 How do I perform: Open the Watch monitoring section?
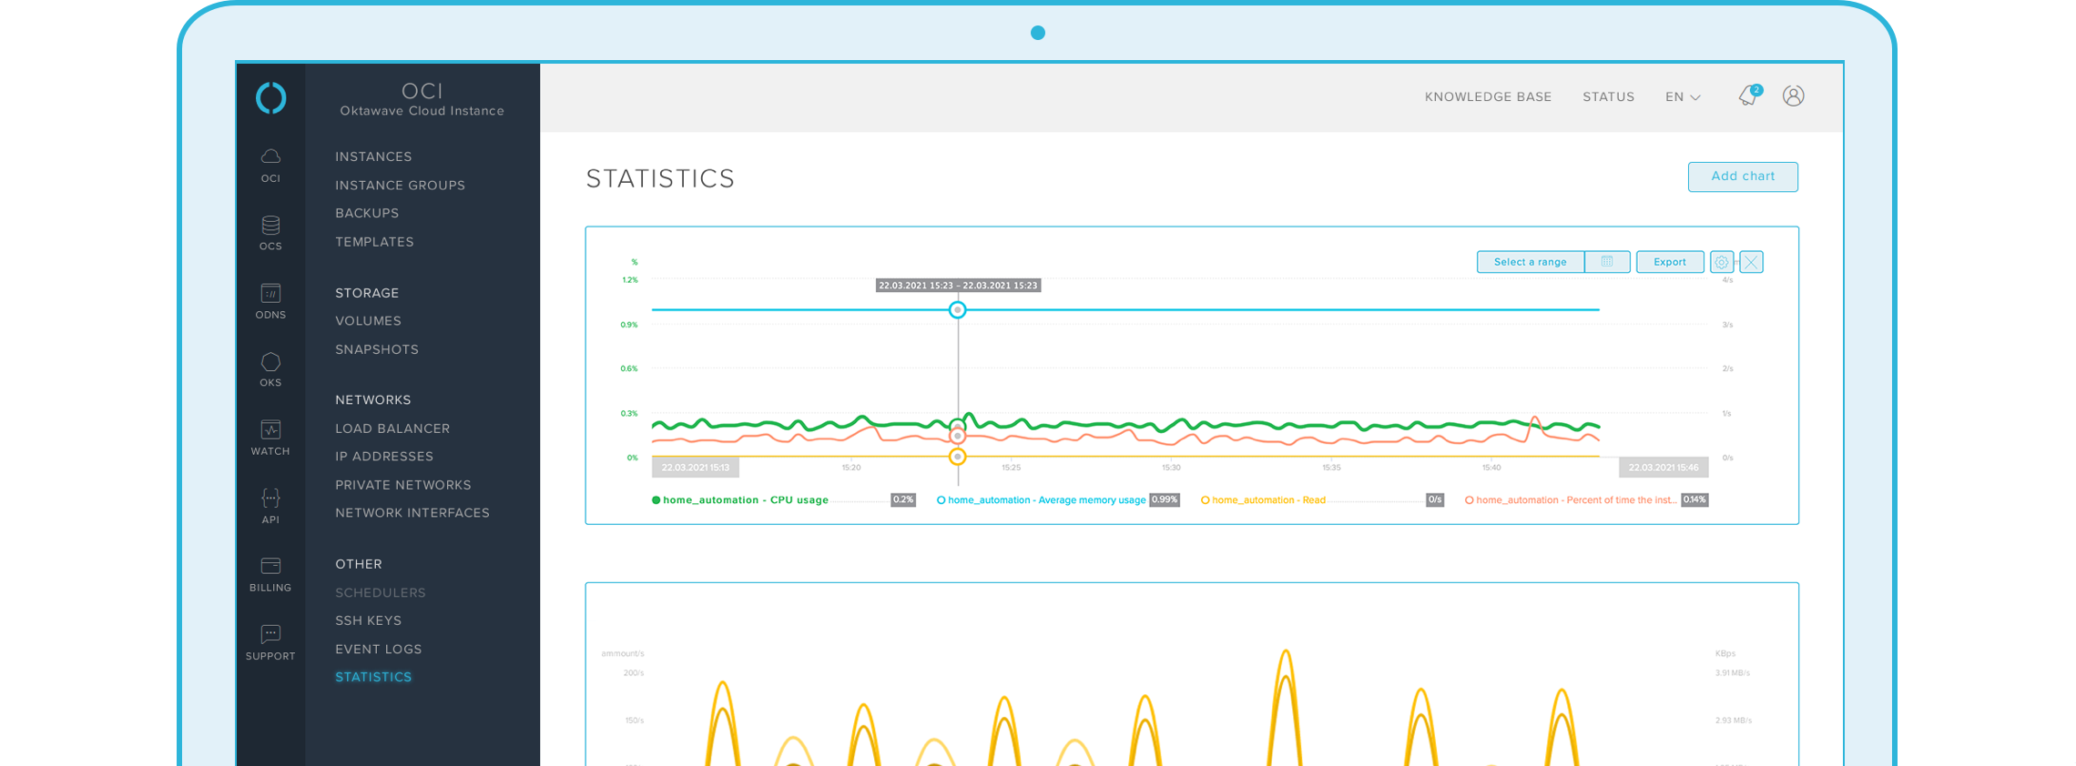click(x=270, y=437)
